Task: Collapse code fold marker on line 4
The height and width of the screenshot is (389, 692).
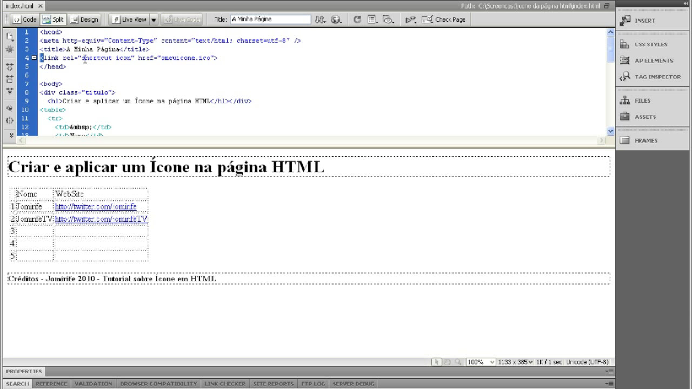Action: pyautogui.click(x=35, y=58)
